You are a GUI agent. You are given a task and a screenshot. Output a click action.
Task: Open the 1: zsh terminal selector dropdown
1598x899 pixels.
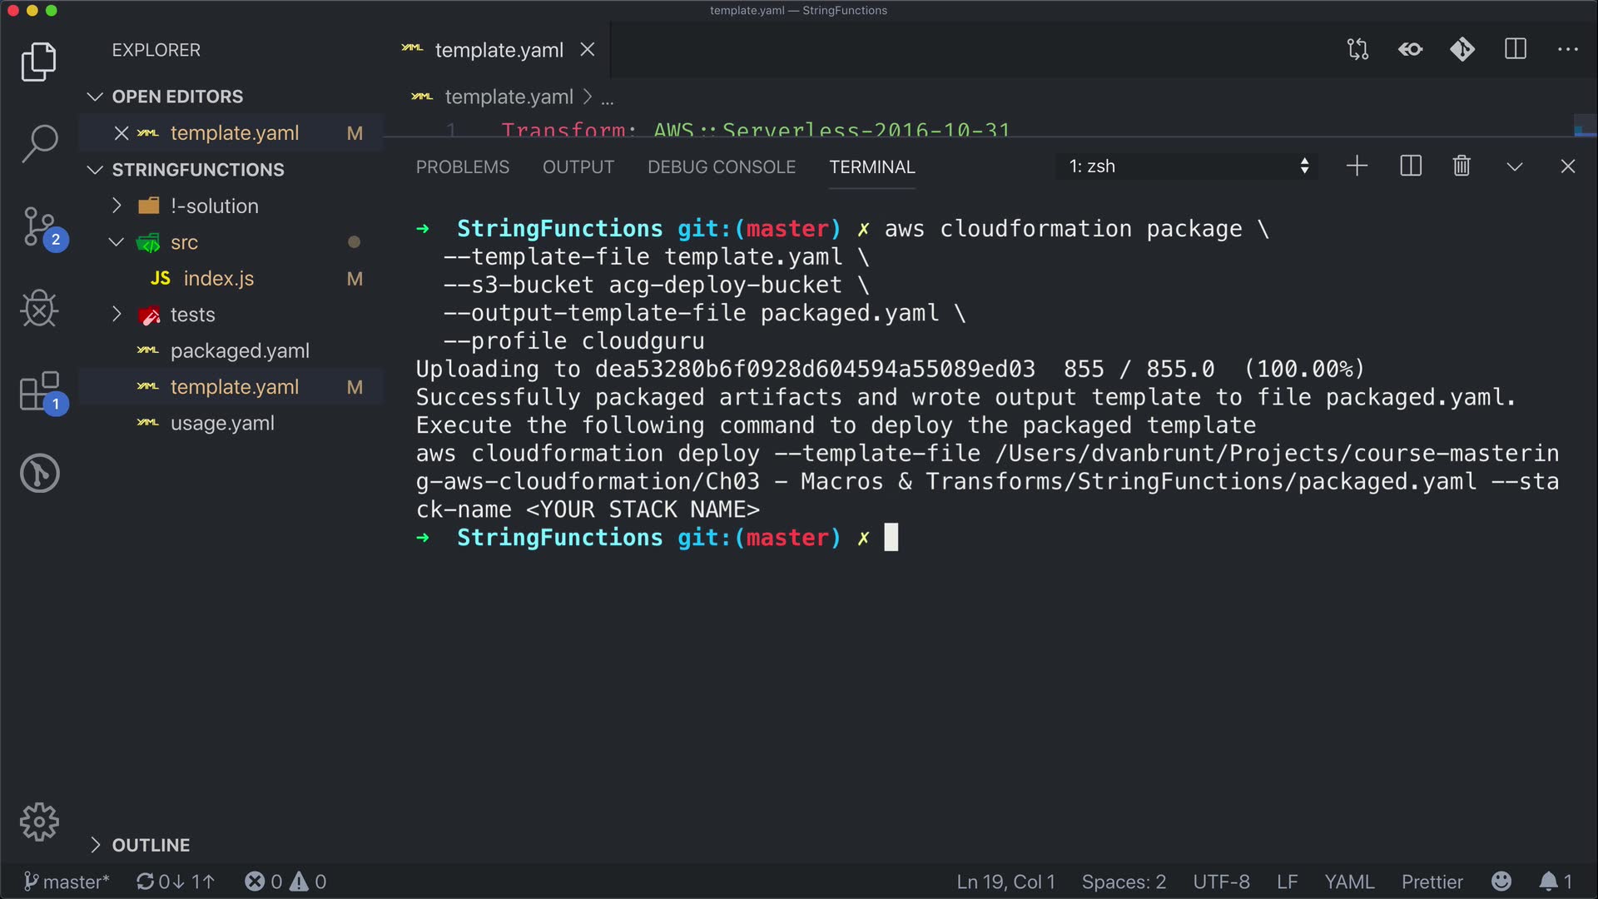point(1188,166)
